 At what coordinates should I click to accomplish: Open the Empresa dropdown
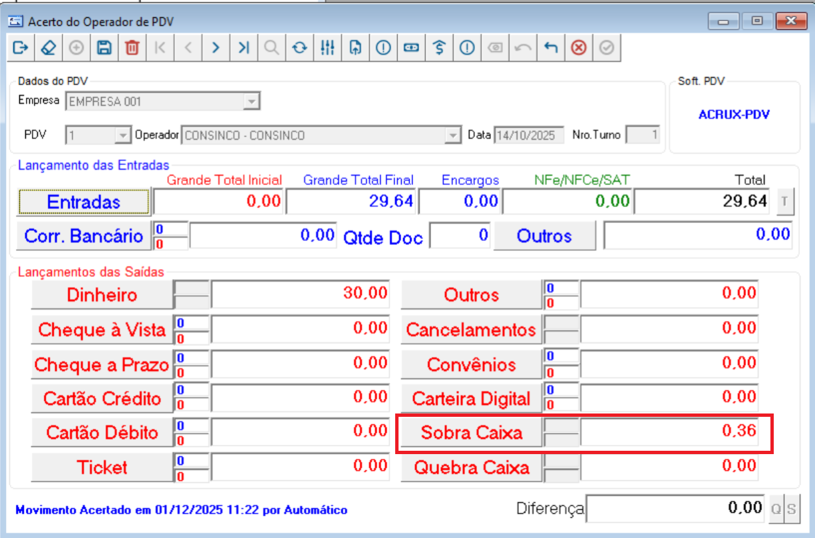251,102
